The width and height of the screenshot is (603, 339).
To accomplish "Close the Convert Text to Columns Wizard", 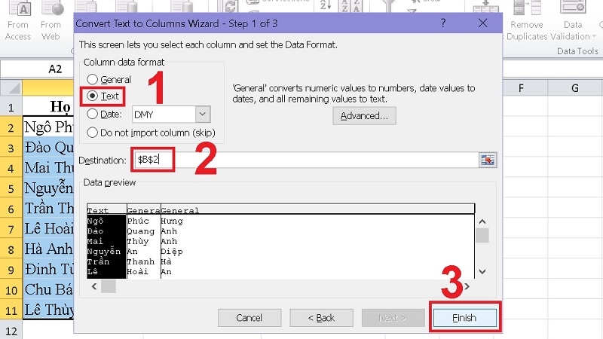I will point(482,23).
